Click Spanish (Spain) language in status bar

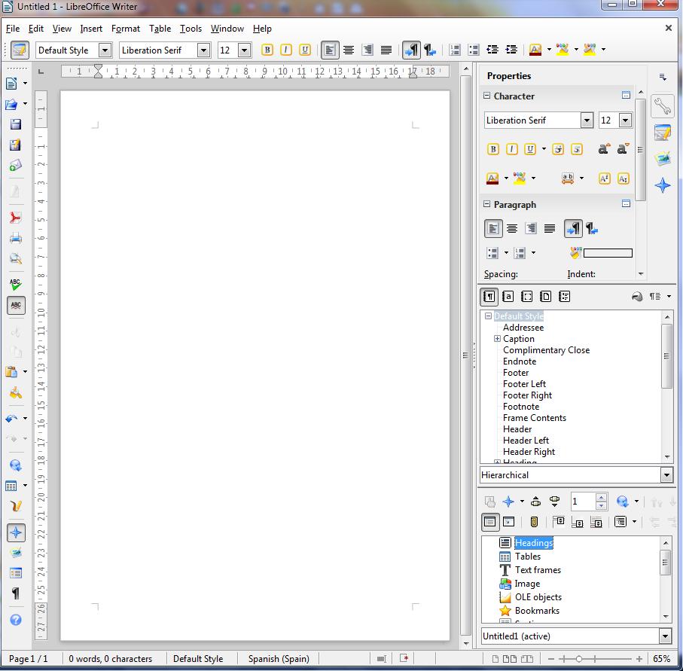click(279, 659)
